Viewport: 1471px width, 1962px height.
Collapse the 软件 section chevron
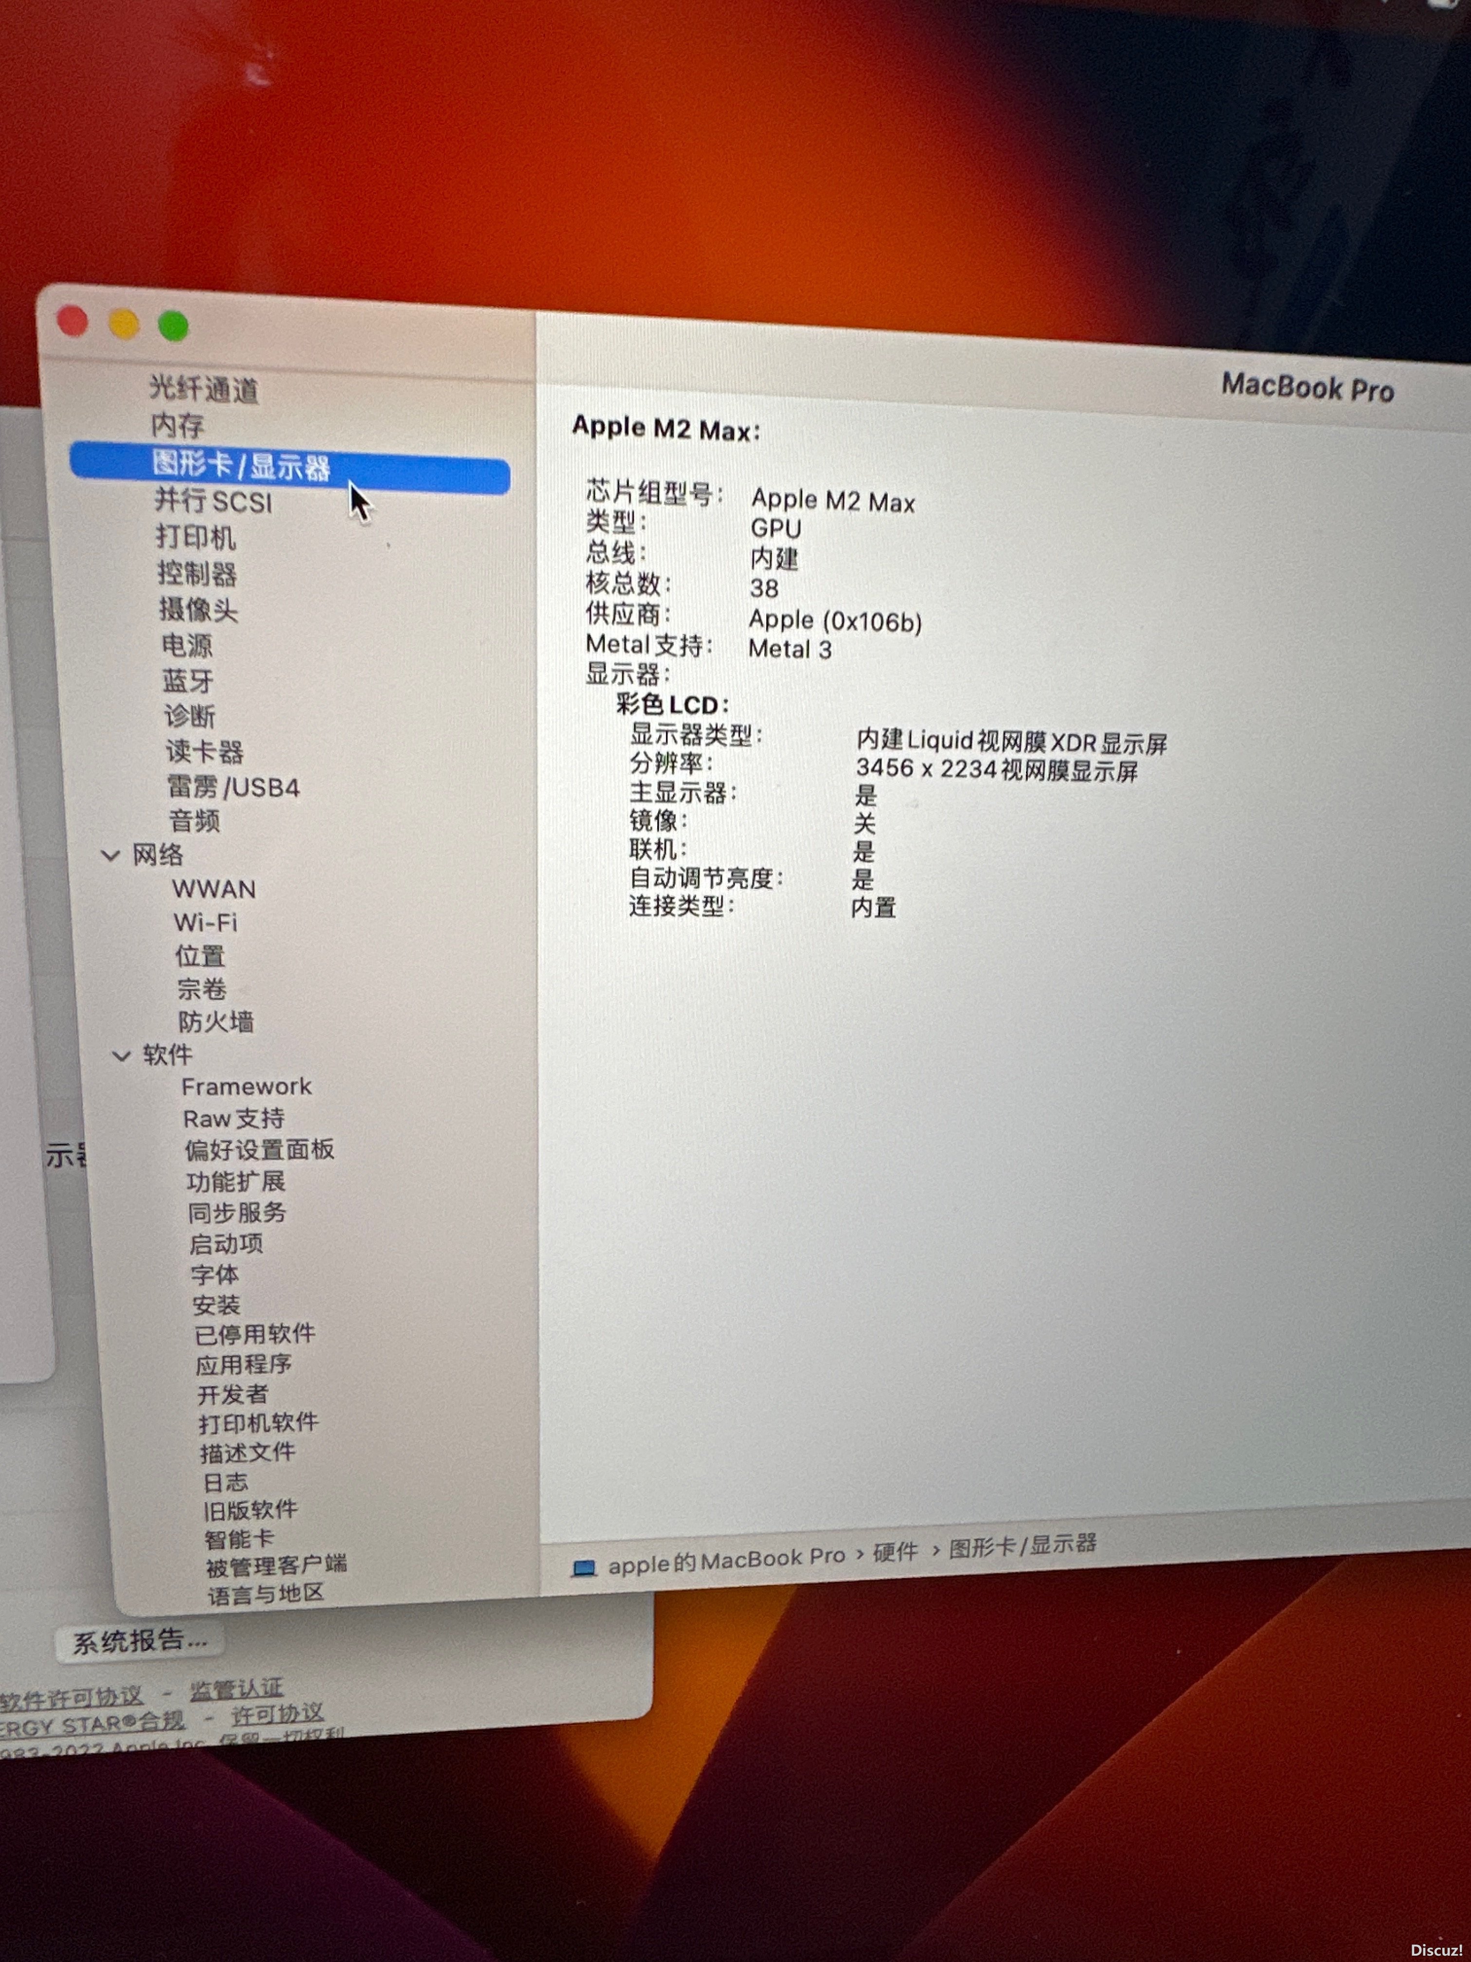[x=122, y=1055]
